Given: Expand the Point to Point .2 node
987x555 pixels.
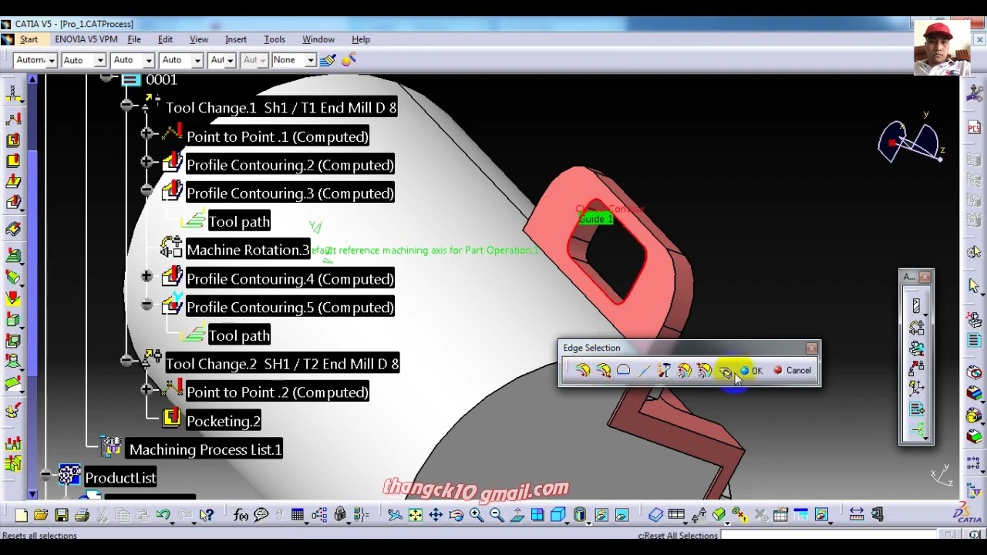Looking at the screenshot, I should (147, 388).
